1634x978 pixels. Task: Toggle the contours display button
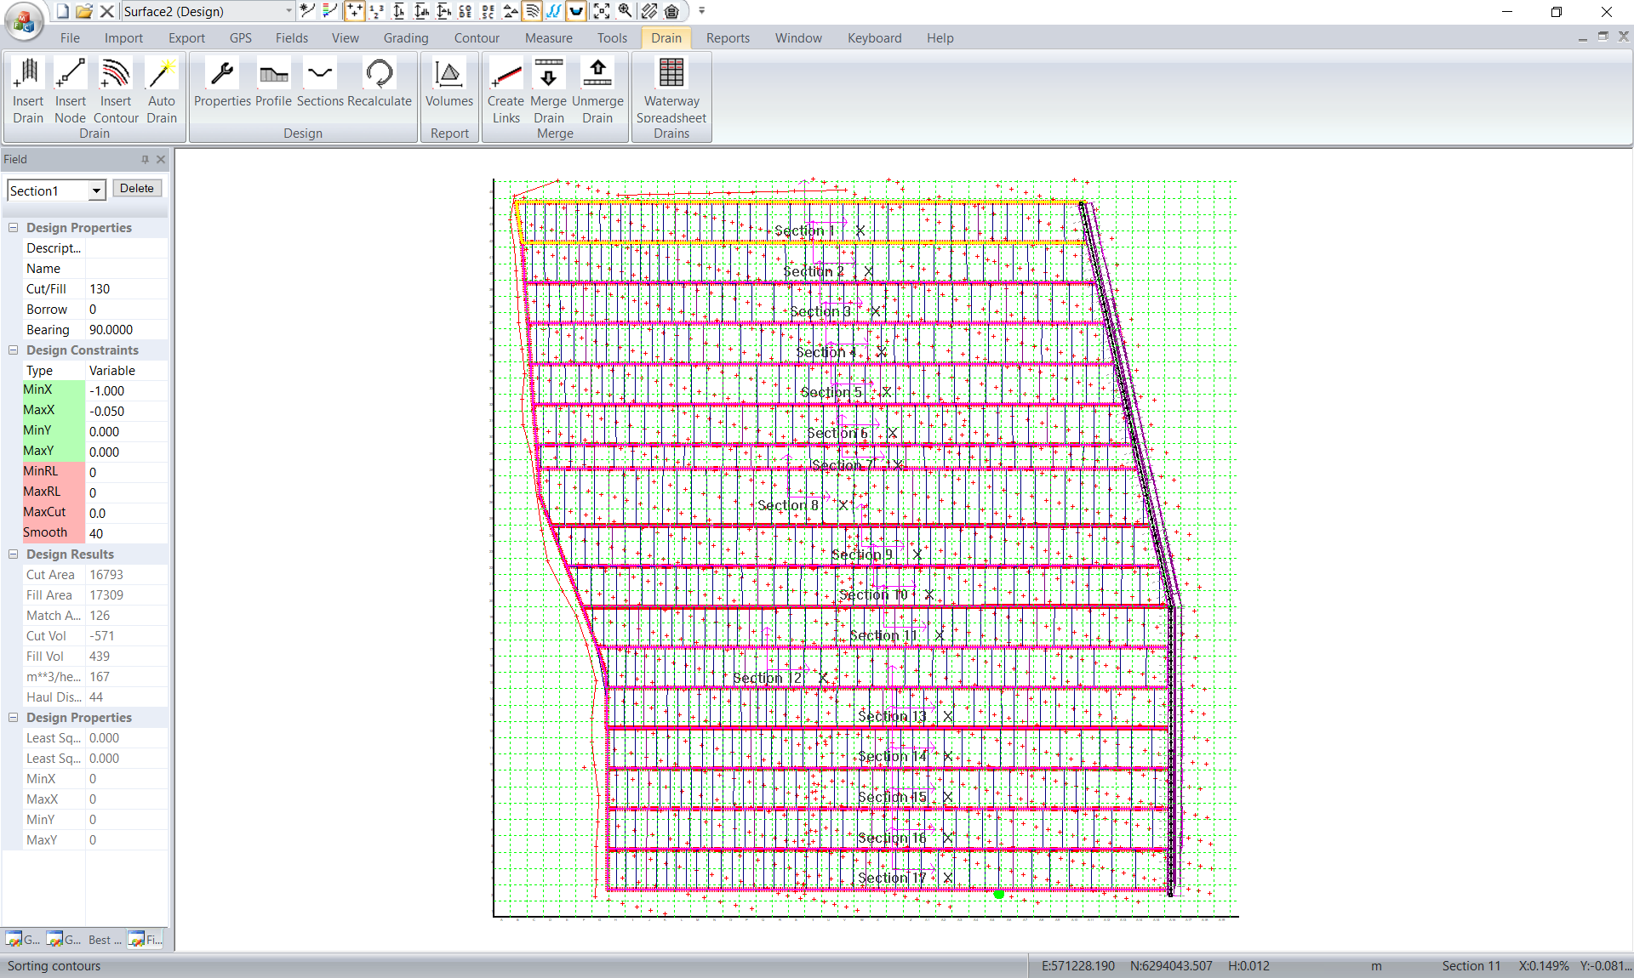click(532, 11)
